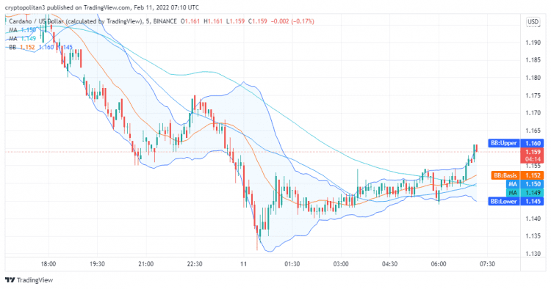This screenshot has height=289, width=551.
Task: Click the 07:30 time axis label
Action: point(487,264)
